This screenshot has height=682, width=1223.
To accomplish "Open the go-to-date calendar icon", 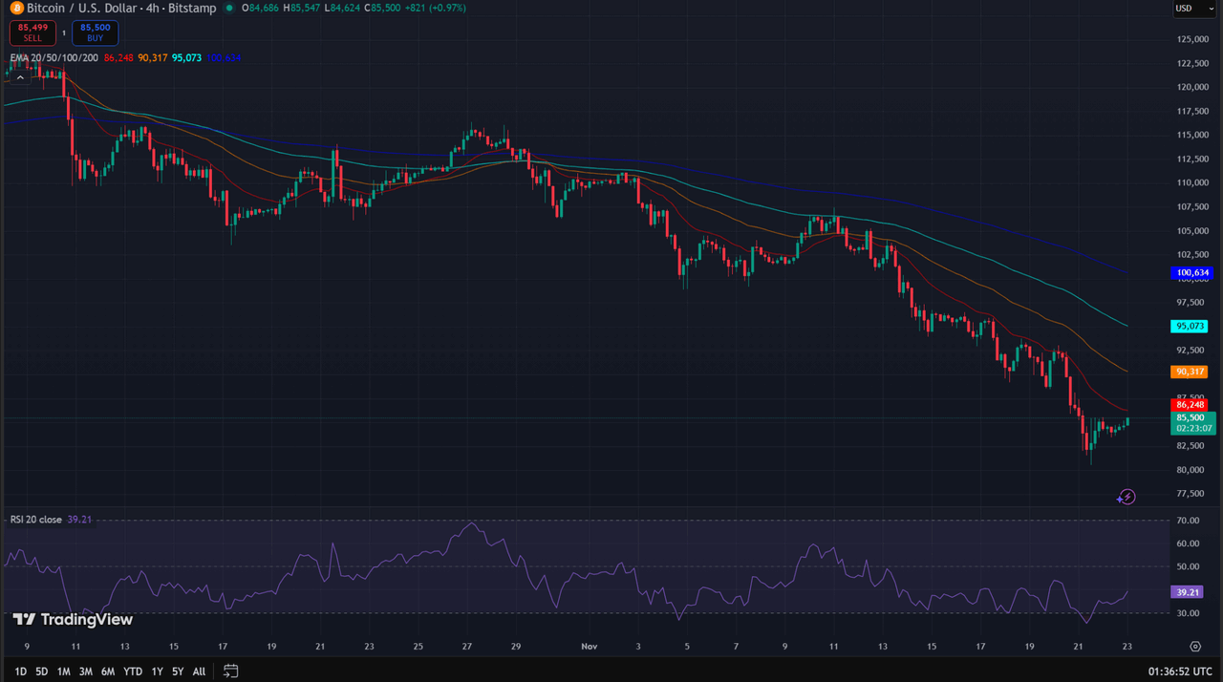I will pyautogui.click(x=230, y=671).
